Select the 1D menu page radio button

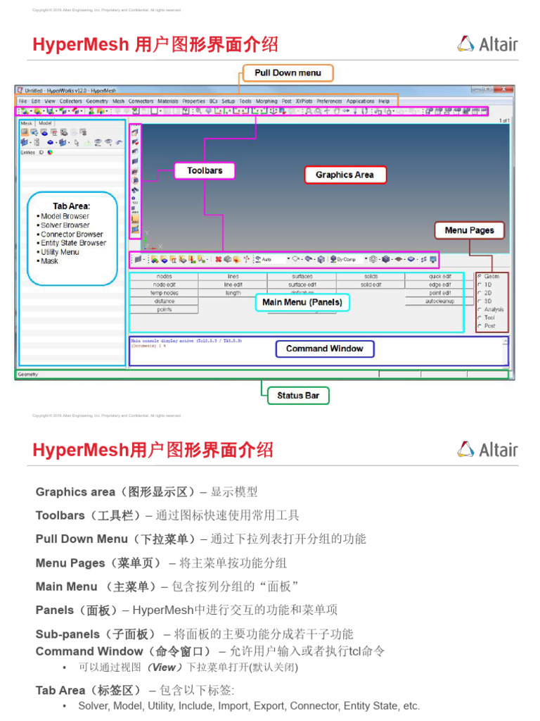click(x=480, y=284)
